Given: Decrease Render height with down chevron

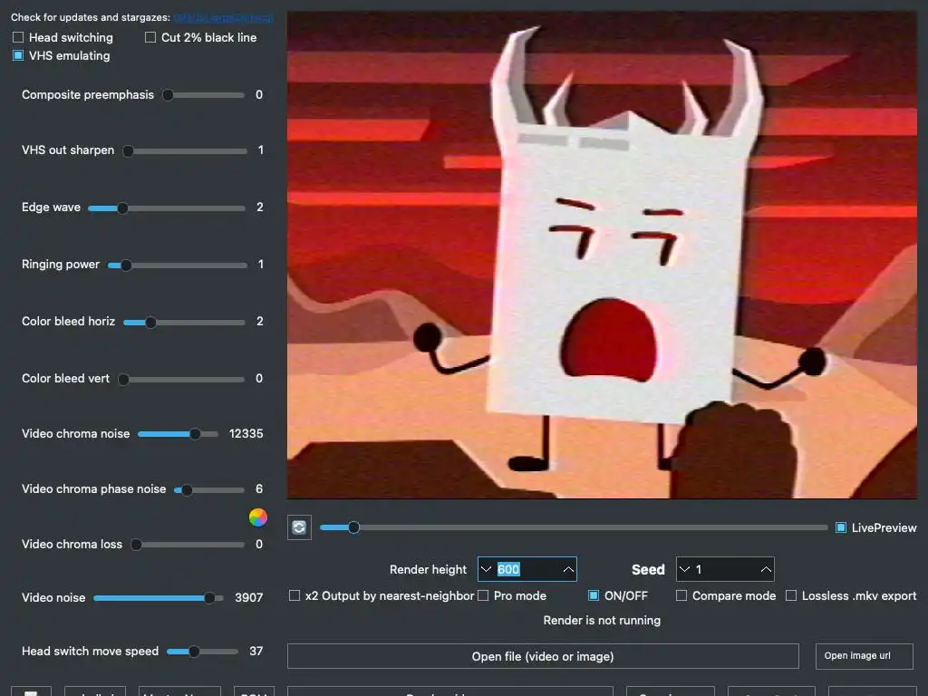Looking at the screenshot, I should click(x=486, y=569).
